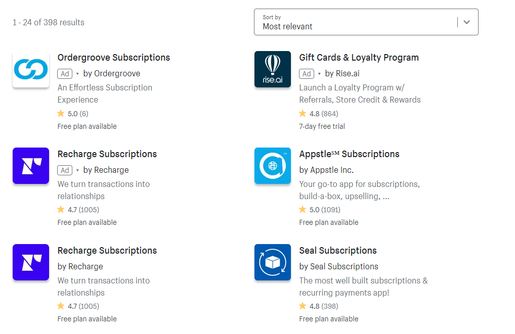Open ad info arrow next to by Recharge
The width and height of the screenshot is (515, 334).
tap(77, 170)
